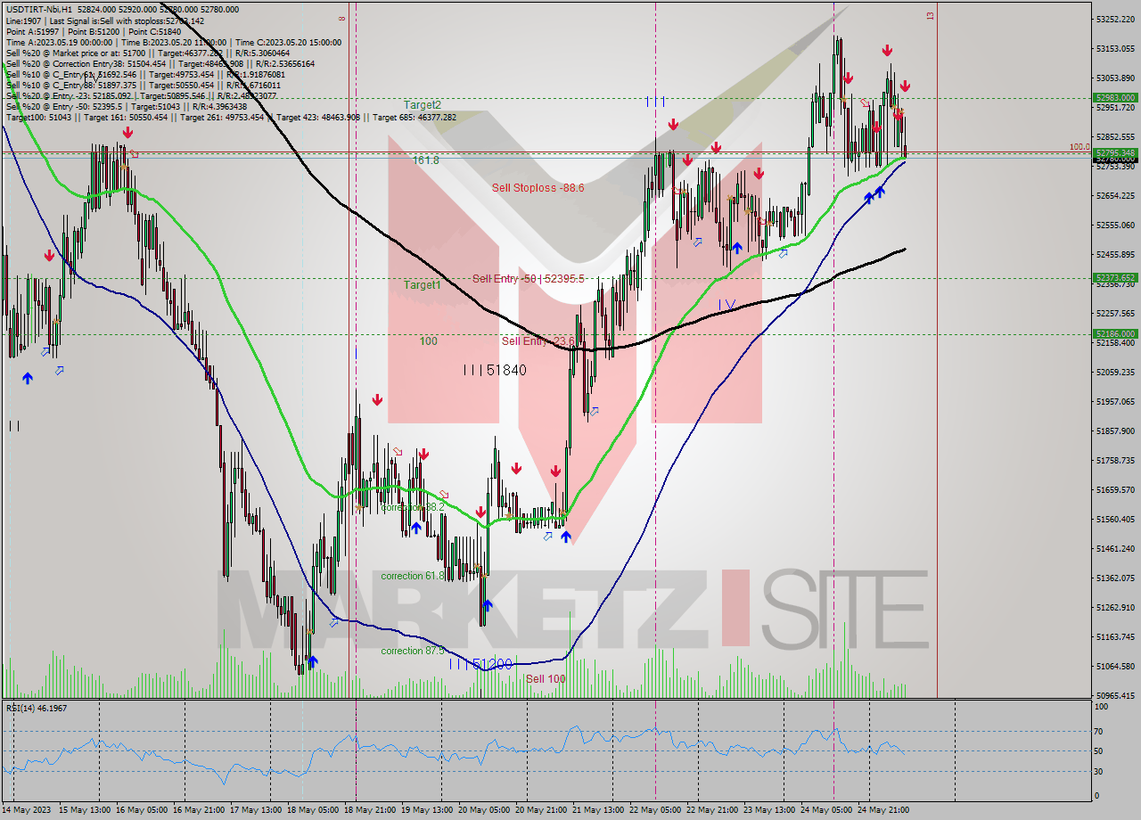Viewport: 1141px width, 820px height.
Task: Click the green 52186.000 price level tag
Action: point(1114,333)
